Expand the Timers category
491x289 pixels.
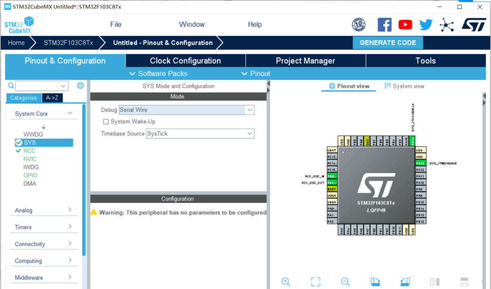tap(70, 227)
